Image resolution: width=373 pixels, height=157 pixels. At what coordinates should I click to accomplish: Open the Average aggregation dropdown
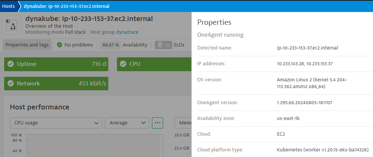pos(127,123)
